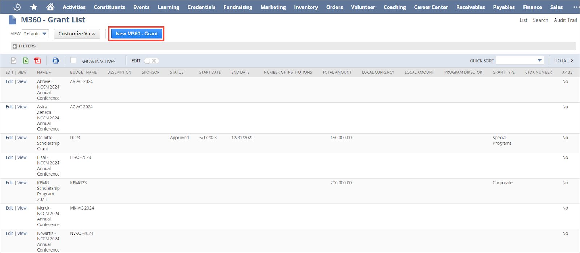
Task: Click the shortcuts star icon
Action: pos(34,7)
